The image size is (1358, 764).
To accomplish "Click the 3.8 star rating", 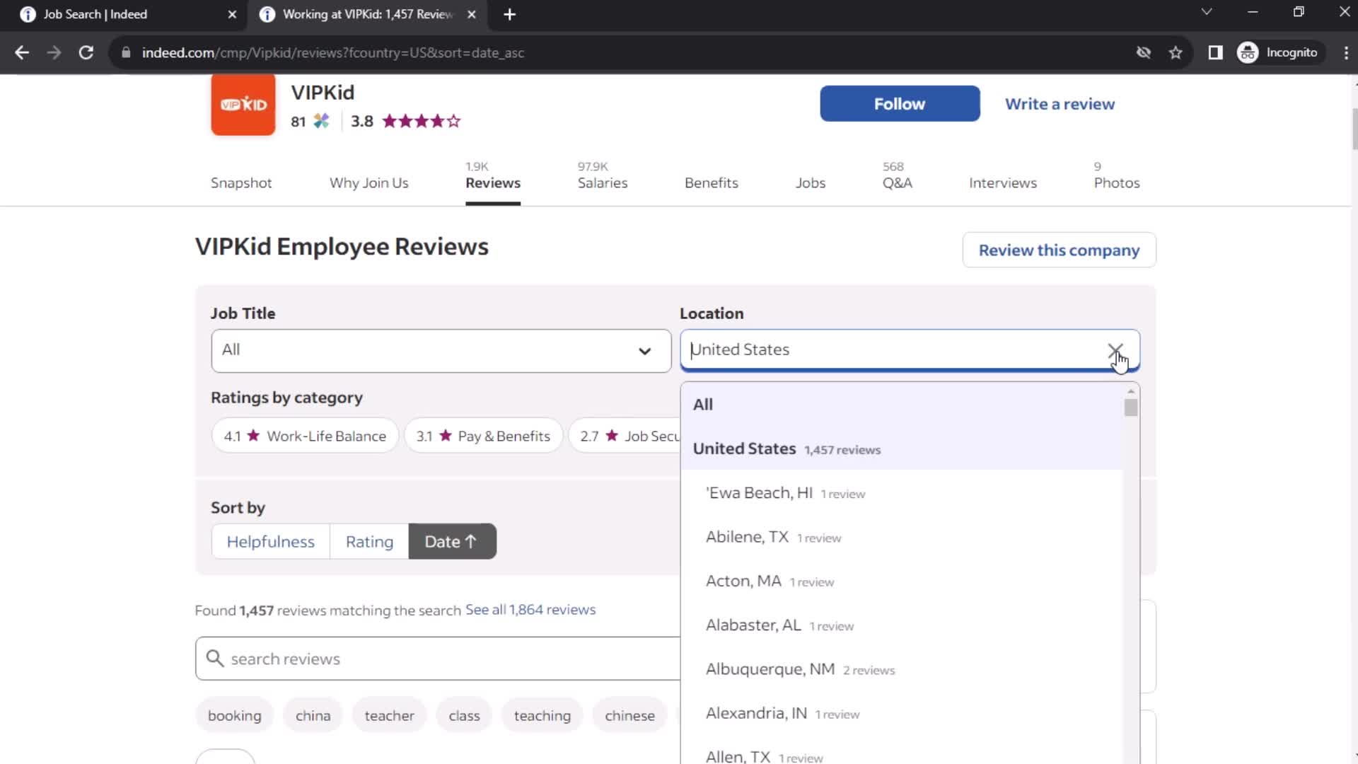I will 405,121.
